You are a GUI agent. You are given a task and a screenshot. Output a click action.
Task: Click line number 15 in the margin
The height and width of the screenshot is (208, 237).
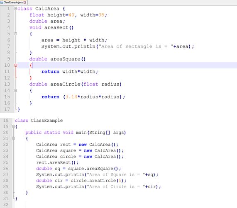7,97
